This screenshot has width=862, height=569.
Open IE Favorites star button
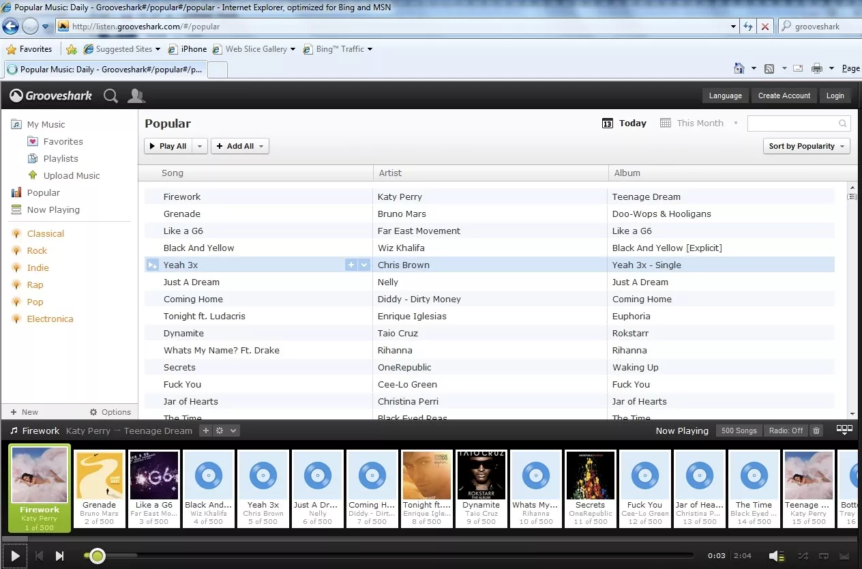pos(29,49)
